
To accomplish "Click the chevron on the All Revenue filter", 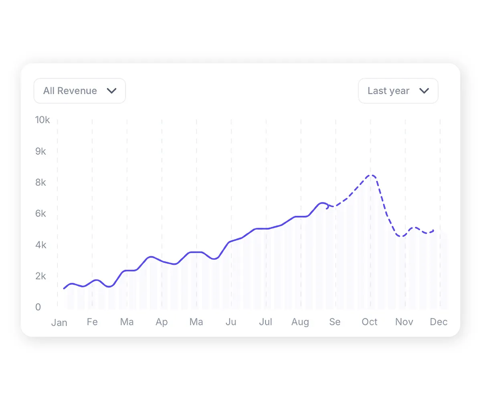I will tap(112, 91).
